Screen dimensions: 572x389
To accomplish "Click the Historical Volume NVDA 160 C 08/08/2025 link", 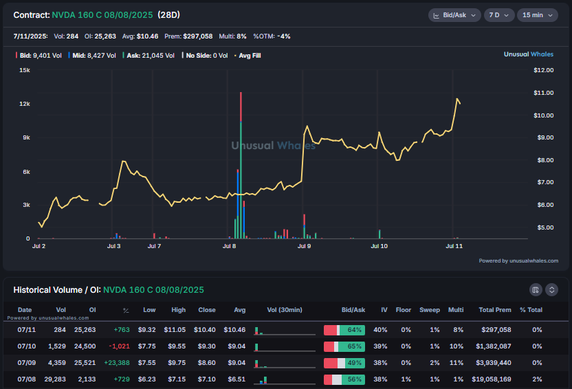I will [153, 290].
